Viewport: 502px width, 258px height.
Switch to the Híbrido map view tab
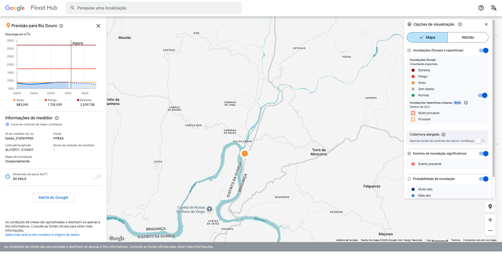[468, 37]
